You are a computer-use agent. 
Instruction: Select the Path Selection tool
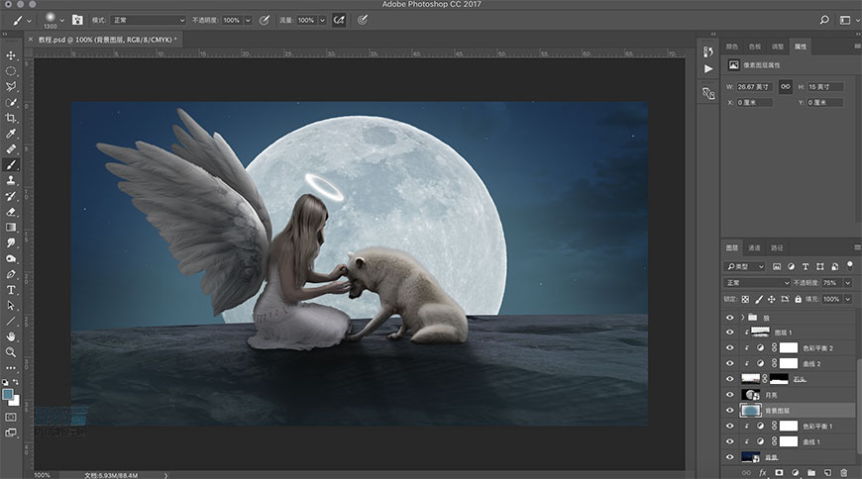11,306
